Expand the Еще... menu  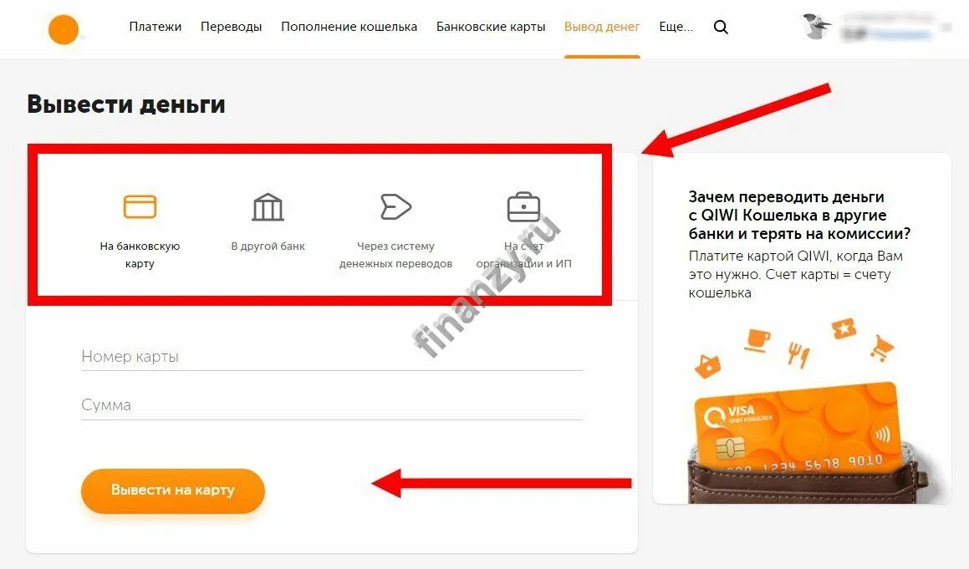[x=676, y=27]
